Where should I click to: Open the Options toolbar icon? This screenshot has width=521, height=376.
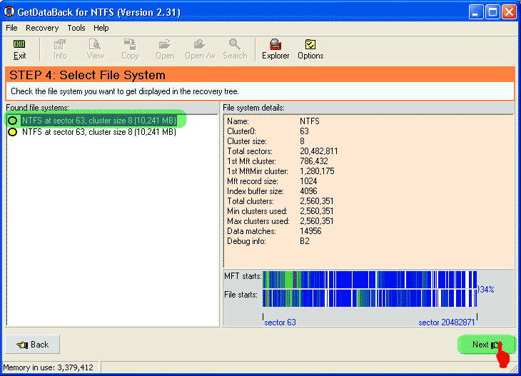coord(310,49)
